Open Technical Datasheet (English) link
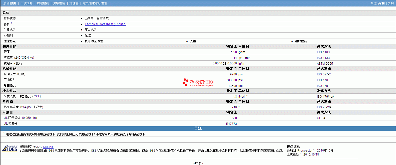 105,24
